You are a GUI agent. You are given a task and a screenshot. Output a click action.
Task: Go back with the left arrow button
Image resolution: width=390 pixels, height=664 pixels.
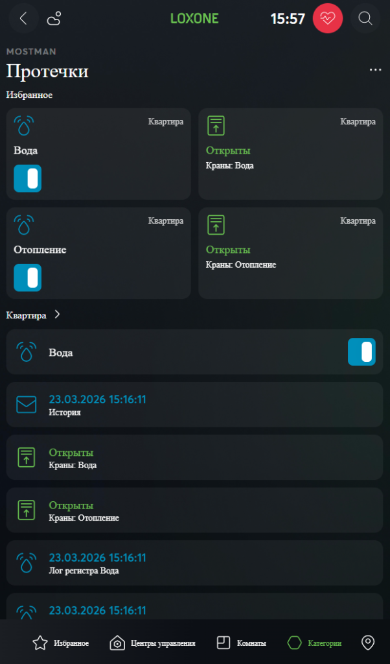(24, 19)
